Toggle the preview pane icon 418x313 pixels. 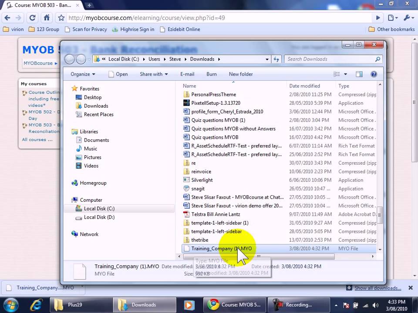359,74
